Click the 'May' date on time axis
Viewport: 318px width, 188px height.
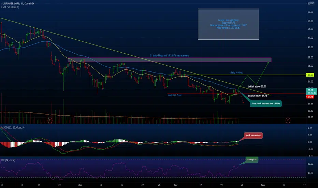pyautogui.click(x=263, y=185)
